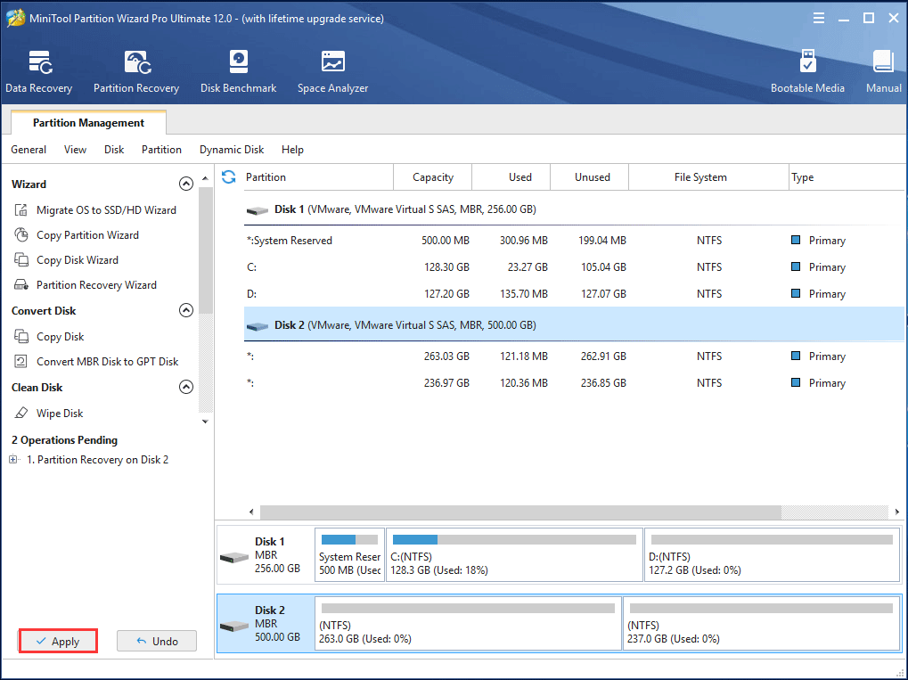This screenshot has height=680, width=908.
Task: Expand the Partition Recovery on Disk 2 operation
Action: point(12,459)
